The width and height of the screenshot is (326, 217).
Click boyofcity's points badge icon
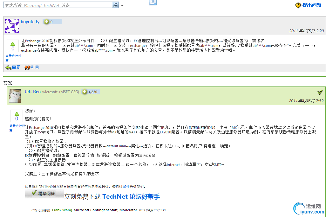(46, 22)
